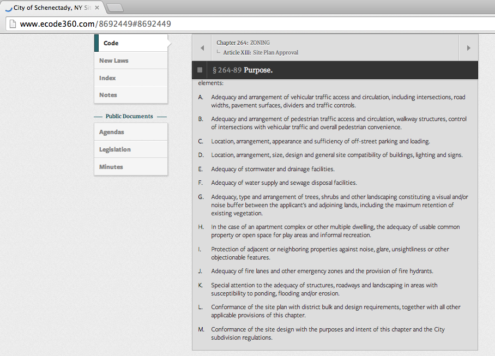Select item J about fire lanes
This screenshot has width=495, height=356.
(x=322, y=271)
